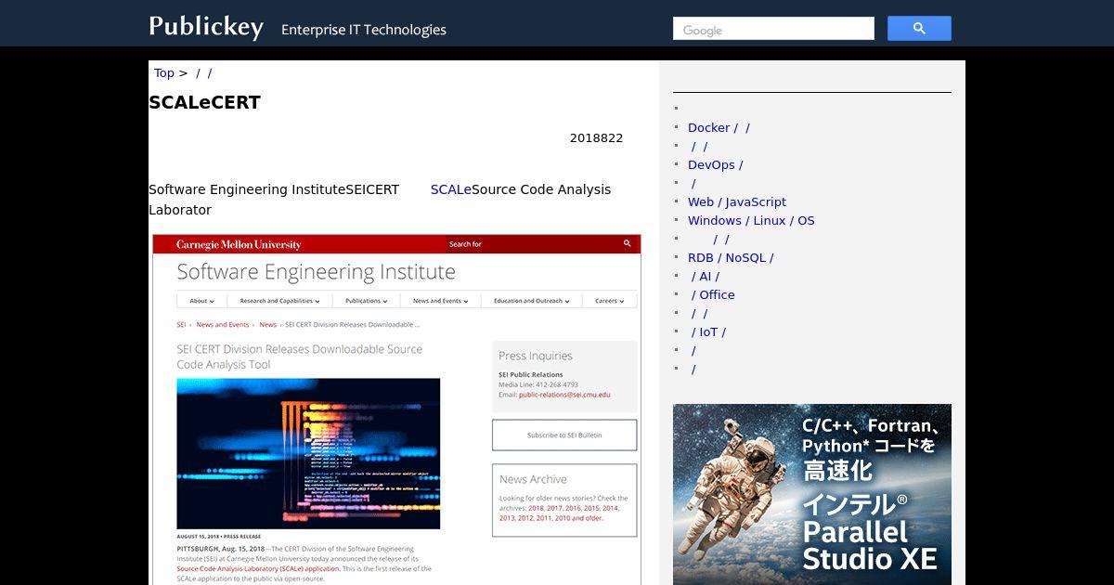Open Web / JavaScript category link
This screenshot has width=1114, height=585.
(737, 201)
